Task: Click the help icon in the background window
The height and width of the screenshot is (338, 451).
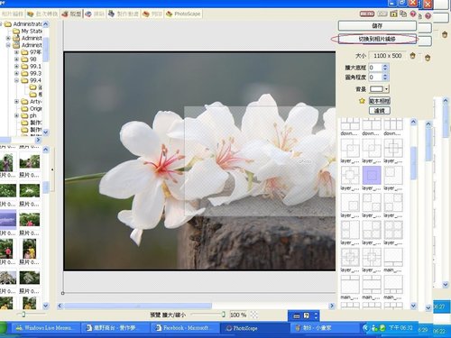Action: (x=428, y=16)
